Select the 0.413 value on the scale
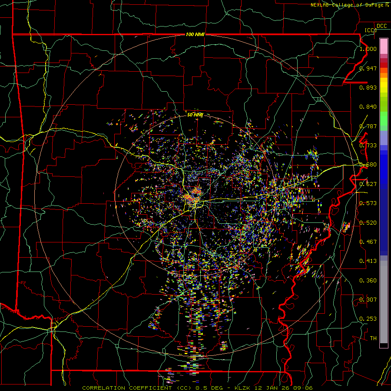This screenshot has width=391, height=391. (x=368, y=261)
